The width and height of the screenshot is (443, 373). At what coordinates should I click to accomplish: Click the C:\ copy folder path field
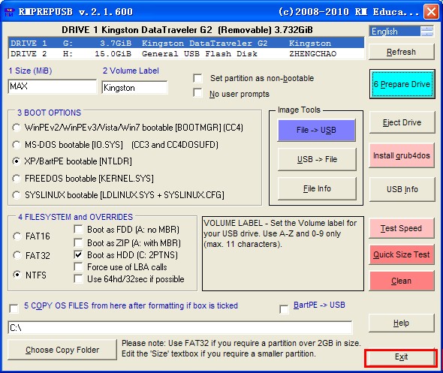pyautogui.click(x=180, y=327)
